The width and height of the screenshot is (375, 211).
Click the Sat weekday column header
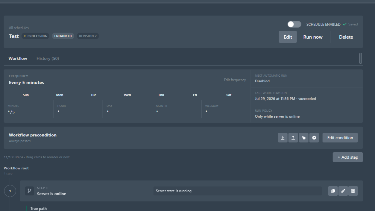tap(229, 95)
